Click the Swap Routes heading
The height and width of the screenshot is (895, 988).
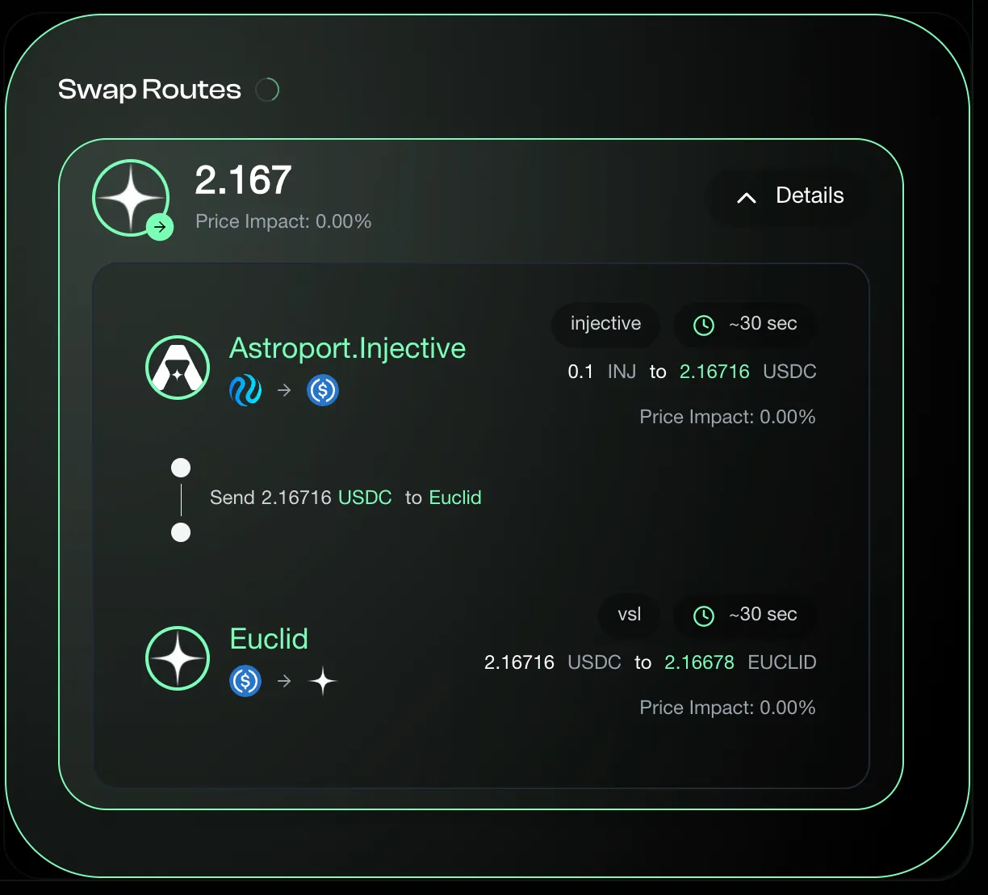pyautogui.click(x=149, y=89)
